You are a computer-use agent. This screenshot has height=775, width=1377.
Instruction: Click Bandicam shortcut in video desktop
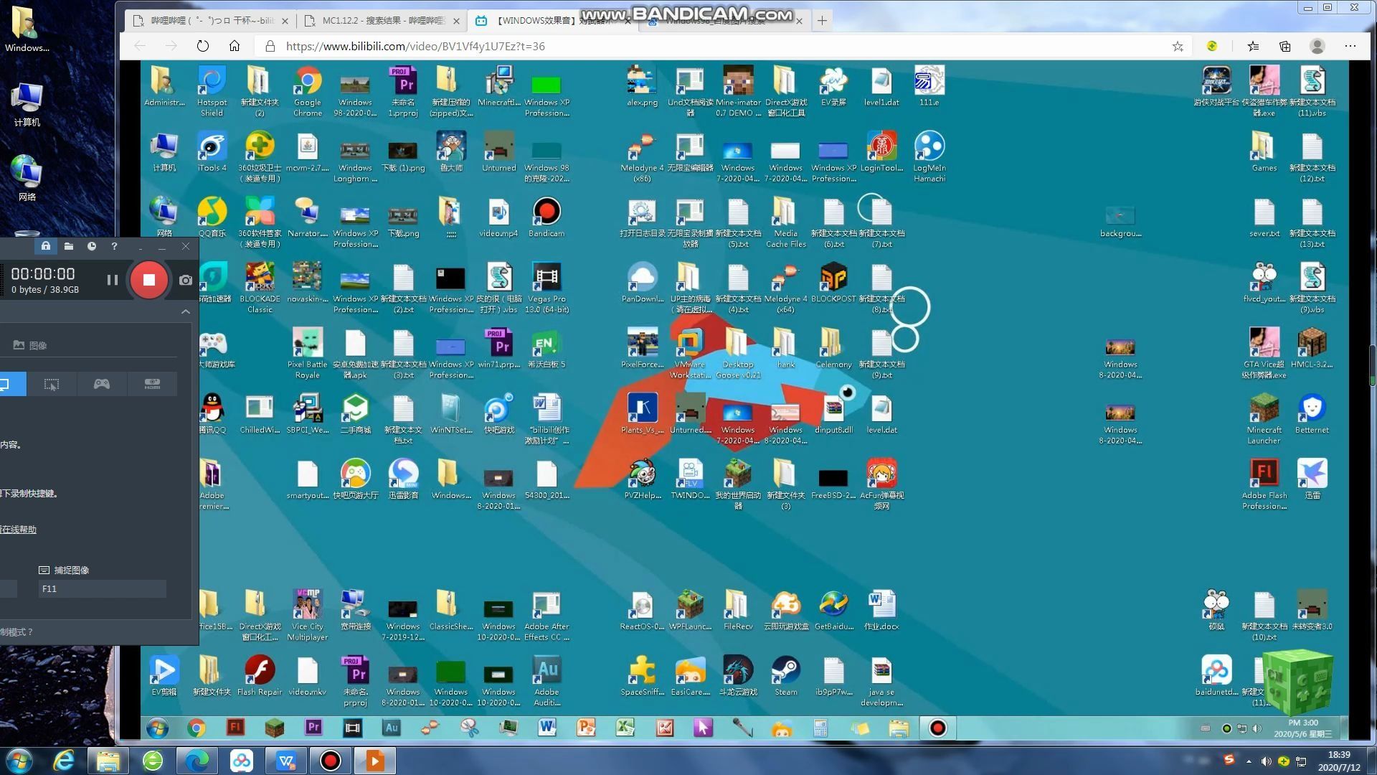point(546,217)
